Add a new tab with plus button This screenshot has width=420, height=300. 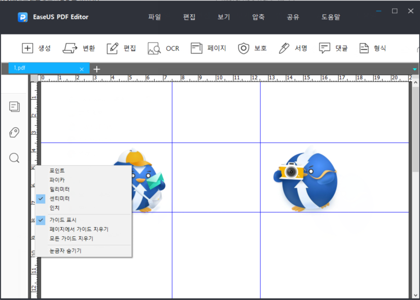[x=97, y=69]
